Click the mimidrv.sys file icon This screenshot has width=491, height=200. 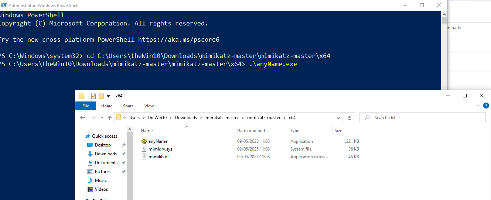(x=144, y=149)
